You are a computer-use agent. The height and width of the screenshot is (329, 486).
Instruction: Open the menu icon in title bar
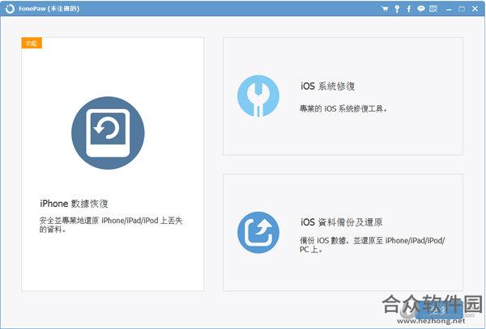coord(433,8)
